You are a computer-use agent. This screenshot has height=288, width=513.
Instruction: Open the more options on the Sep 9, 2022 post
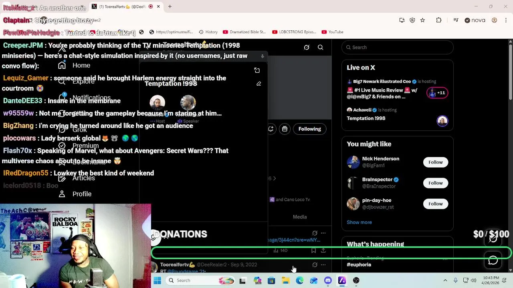point(323,265)
